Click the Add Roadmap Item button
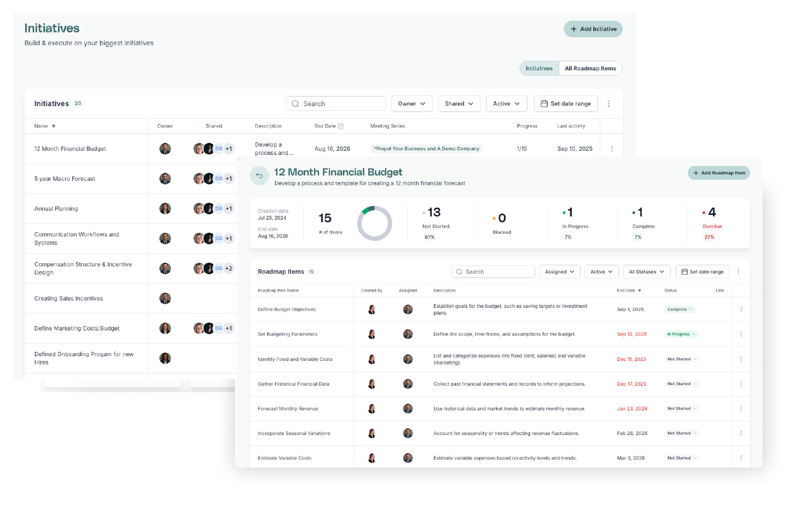 (x=719, y=173)
